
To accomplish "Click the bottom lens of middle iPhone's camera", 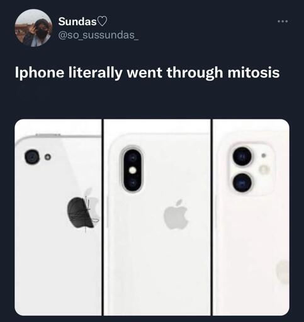I will (x=132, y=183).
